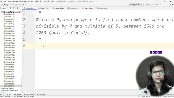Open the Terminal tool window
Viewport: 174px width, 98px height.
(18, 94)
